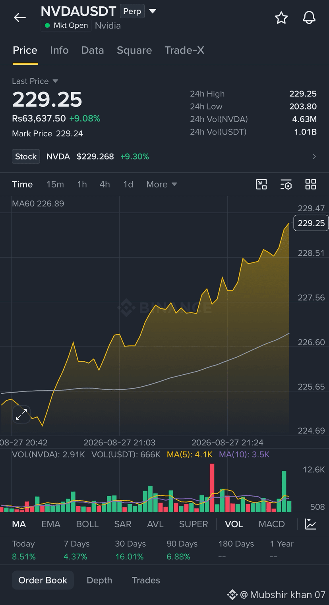
Task: Enable the EMA indicator
Action: pyautogui.click(x=51, y=524)
